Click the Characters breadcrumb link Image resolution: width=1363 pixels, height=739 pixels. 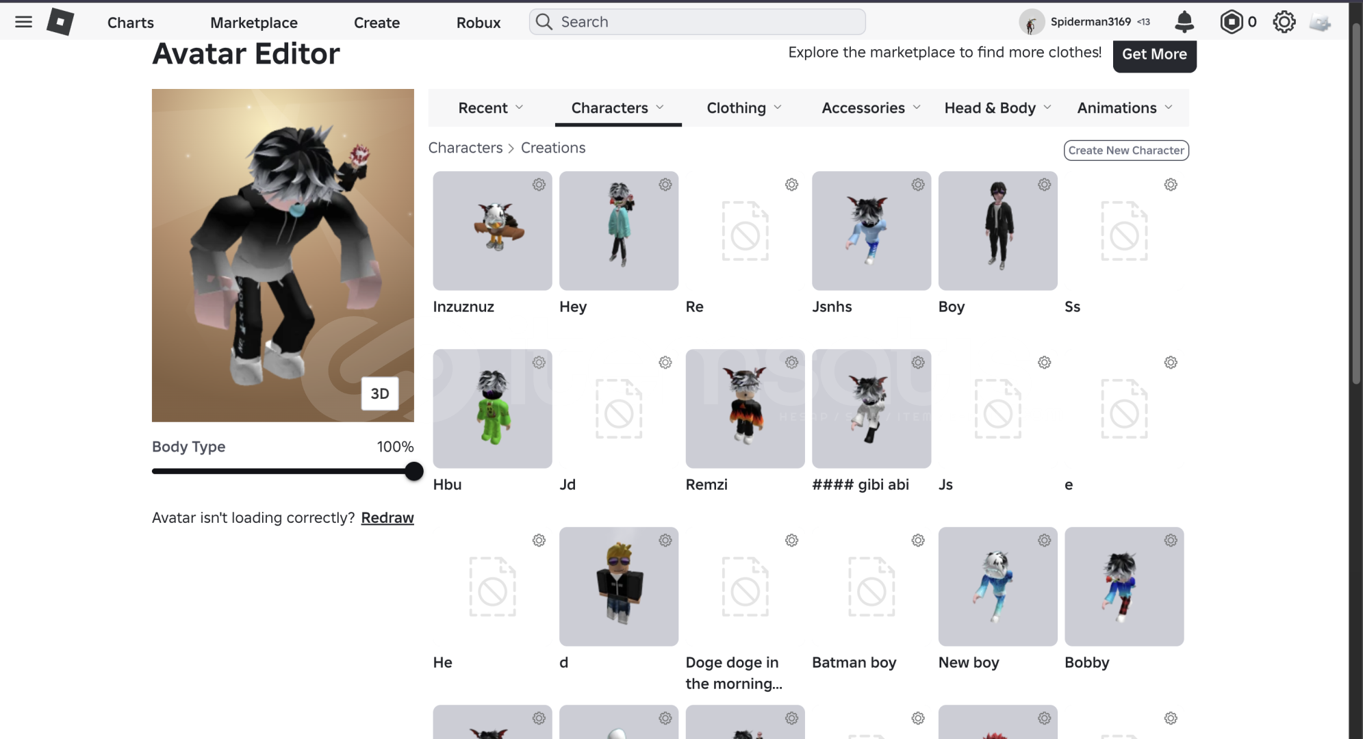(466, 148)
